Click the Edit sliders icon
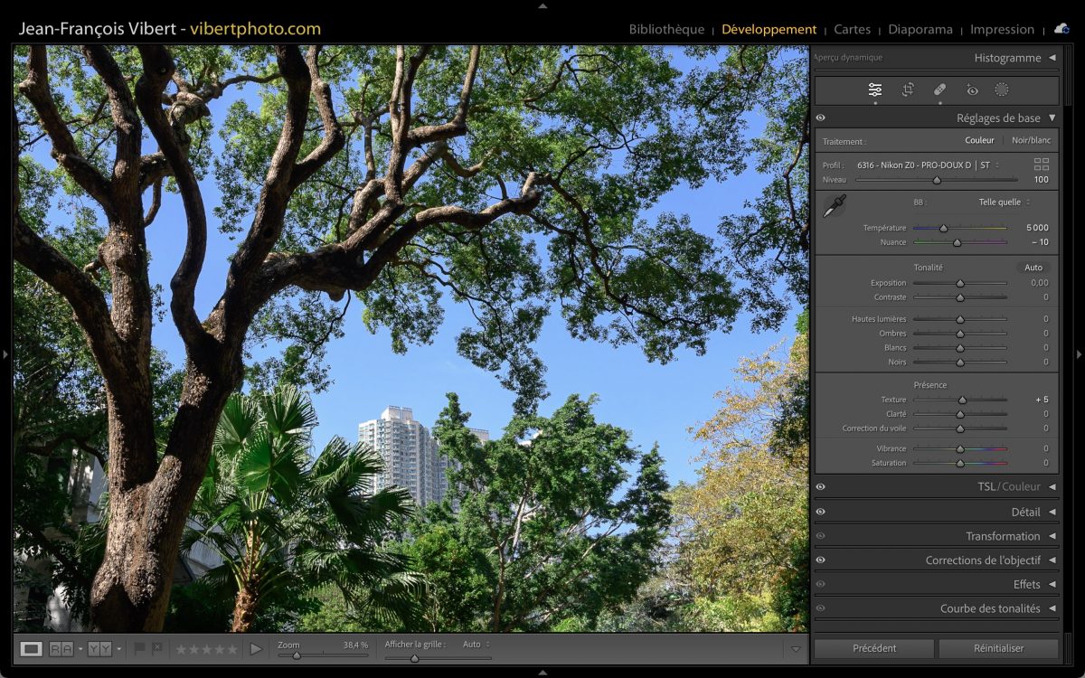The width and height of the screenshot is (1085, 678). (875, 89)
